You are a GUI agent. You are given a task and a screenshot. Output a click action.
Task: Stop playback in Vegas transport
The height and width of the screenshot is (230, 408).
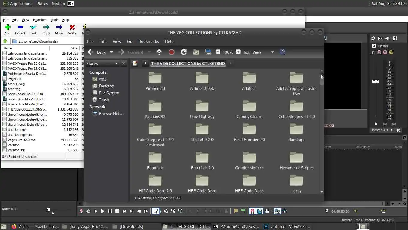click(117, 211)
